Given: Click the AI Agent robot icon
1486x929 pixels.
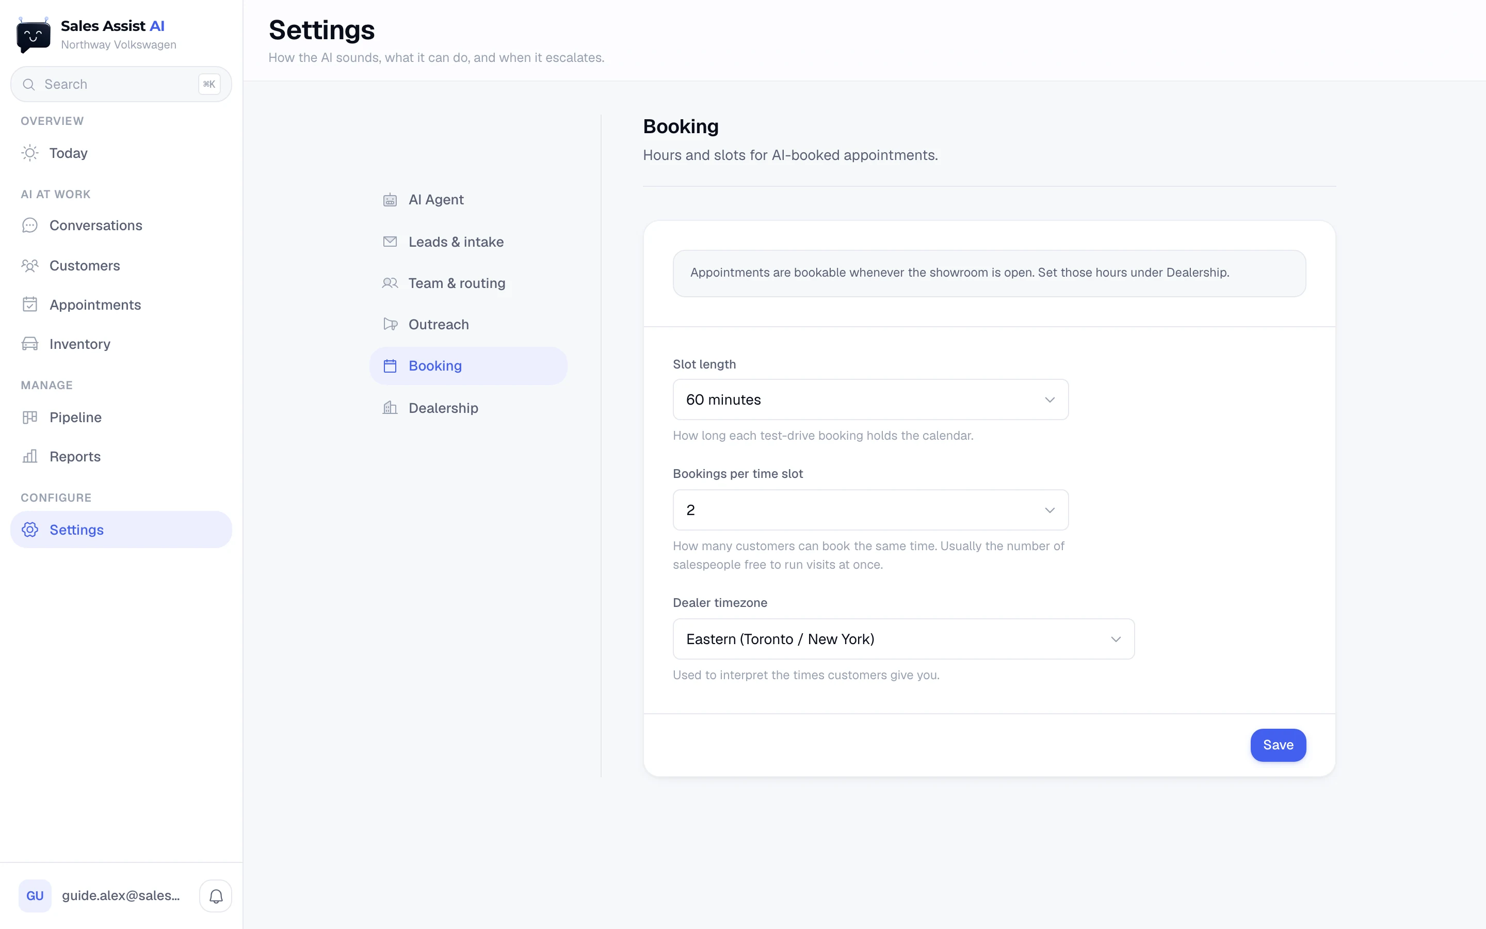Looking at the screenshot, I should [390, 200].
